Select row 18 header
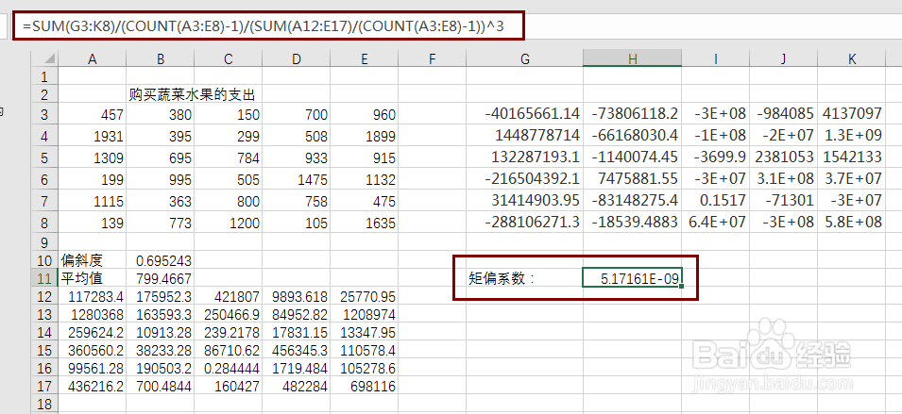This screenshot has height=414, width=902. 46,405
